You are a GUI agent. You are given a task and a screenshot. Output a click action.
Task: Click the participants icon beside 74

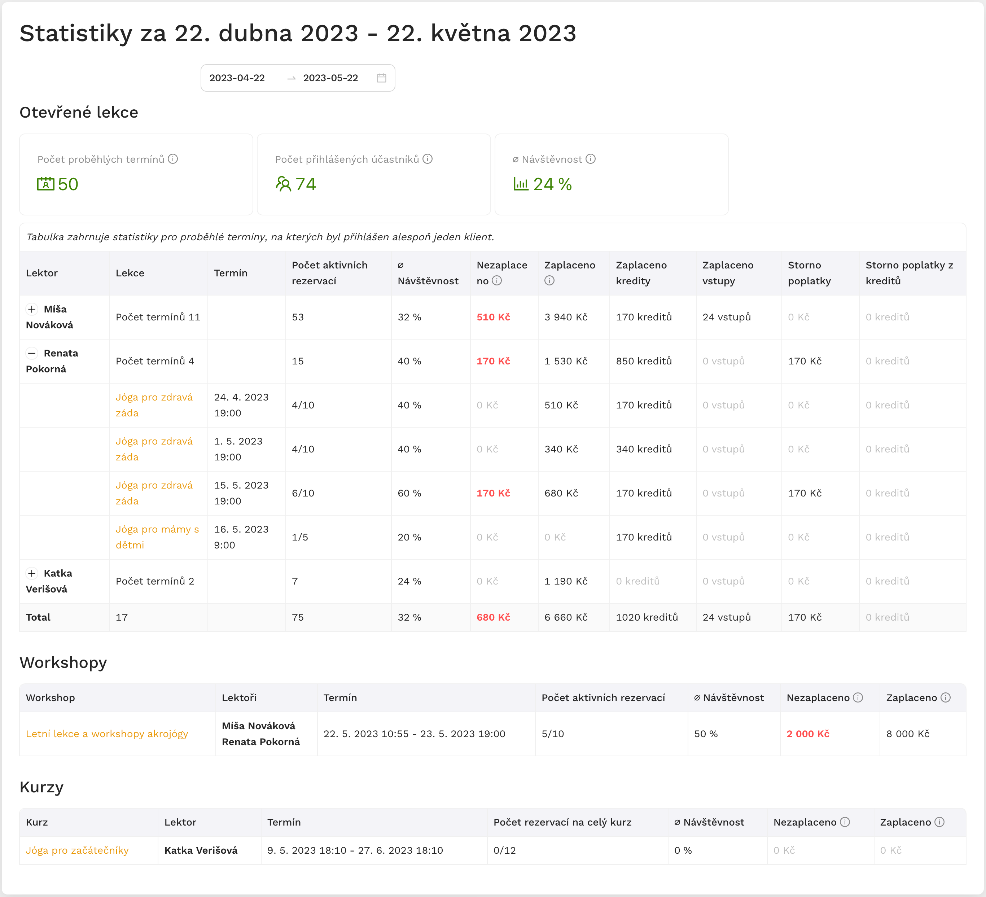click(283, 184)
